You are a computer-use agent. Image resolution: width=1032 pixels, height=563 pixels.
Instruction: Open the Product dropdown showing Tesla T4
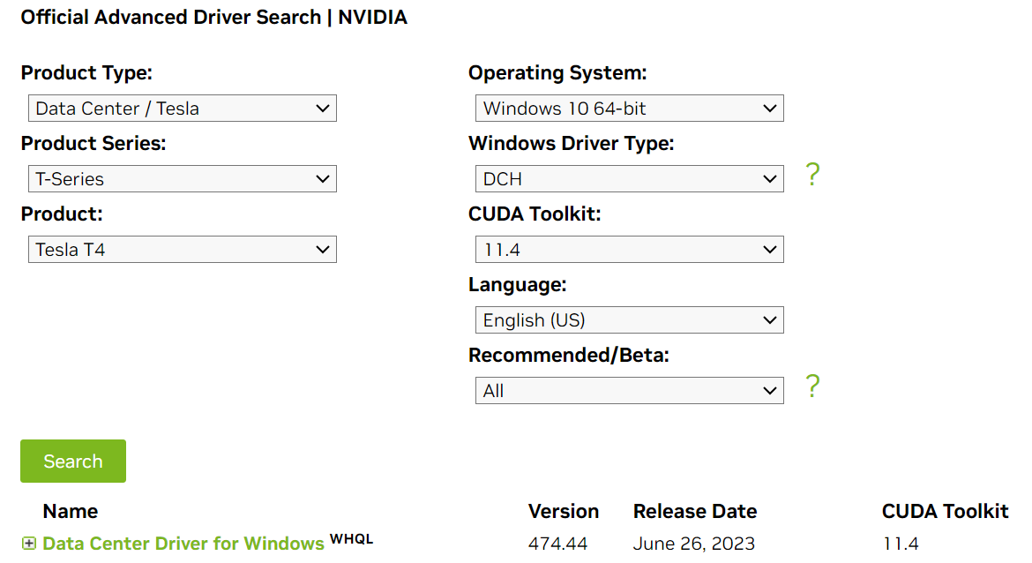coord(183,249)
